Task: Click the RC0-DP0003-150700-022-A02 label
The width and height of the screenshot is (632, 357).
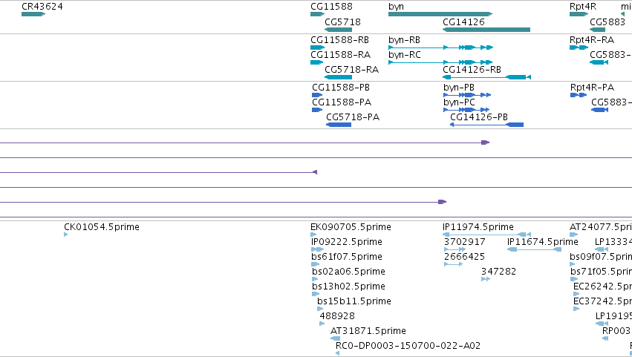Action: coord(408,346)
